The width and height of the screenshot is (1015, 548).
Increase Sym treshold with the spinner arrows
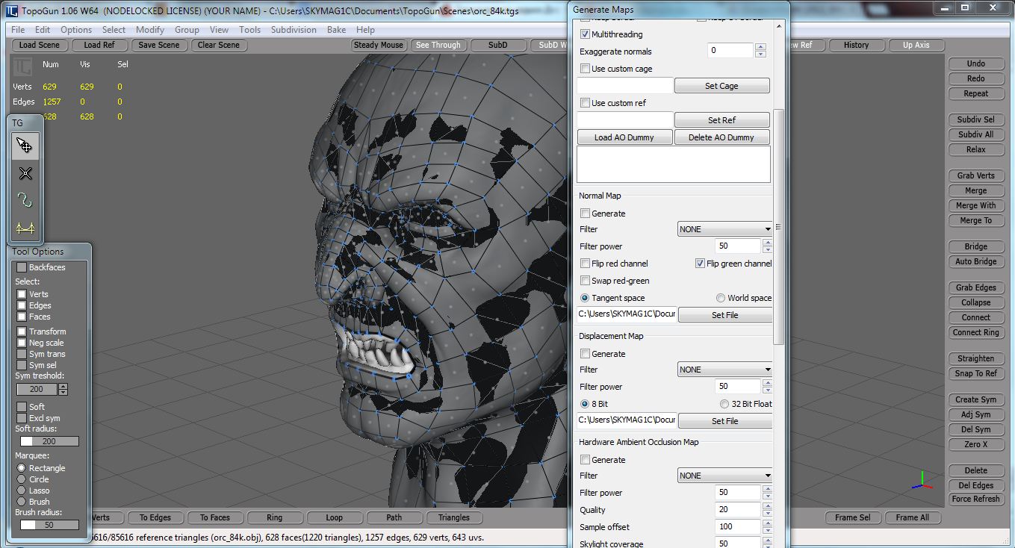click(63, 386)
